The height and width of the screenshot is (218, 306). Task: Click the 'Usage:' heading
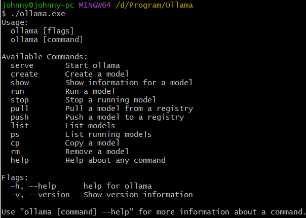(15, 22)
